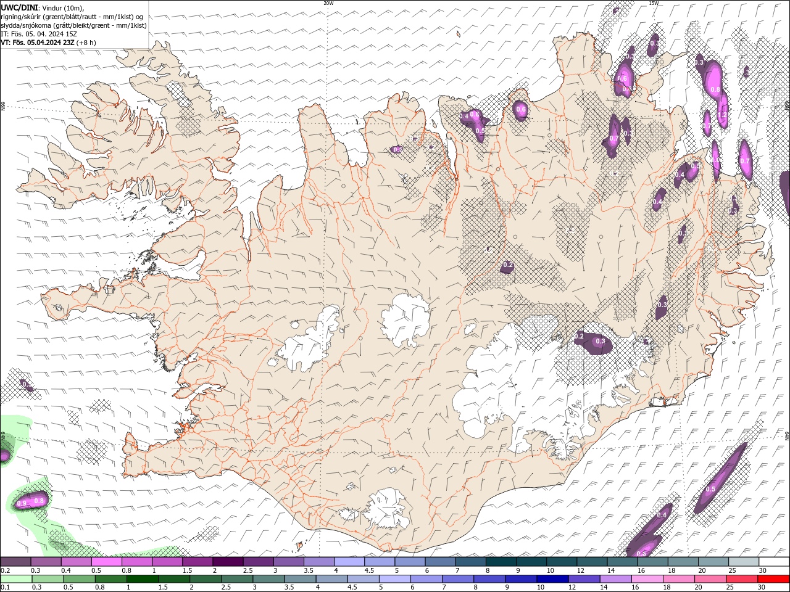Click the dark 0.2 swatch in upper legend
Image resolution: width=790 pixels, height=592 pixels.
(15, 562)
